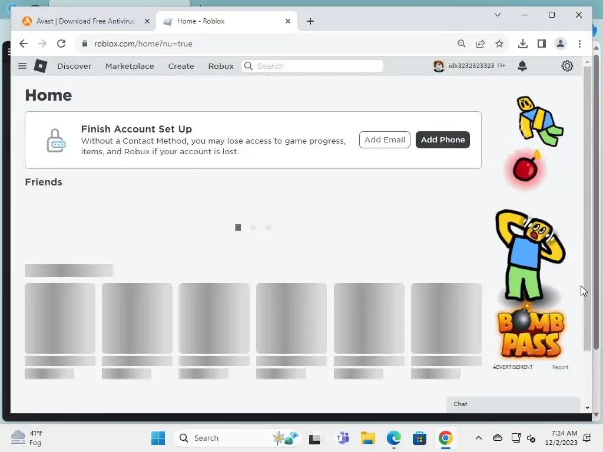Bookmark this page with the star icon
The height and width of the screenshot is (452, 603).
499,44
